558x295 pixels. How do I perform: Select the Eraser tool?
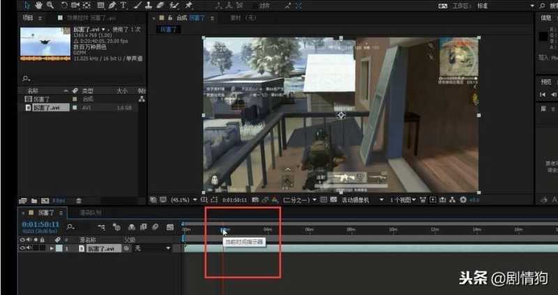160,5
